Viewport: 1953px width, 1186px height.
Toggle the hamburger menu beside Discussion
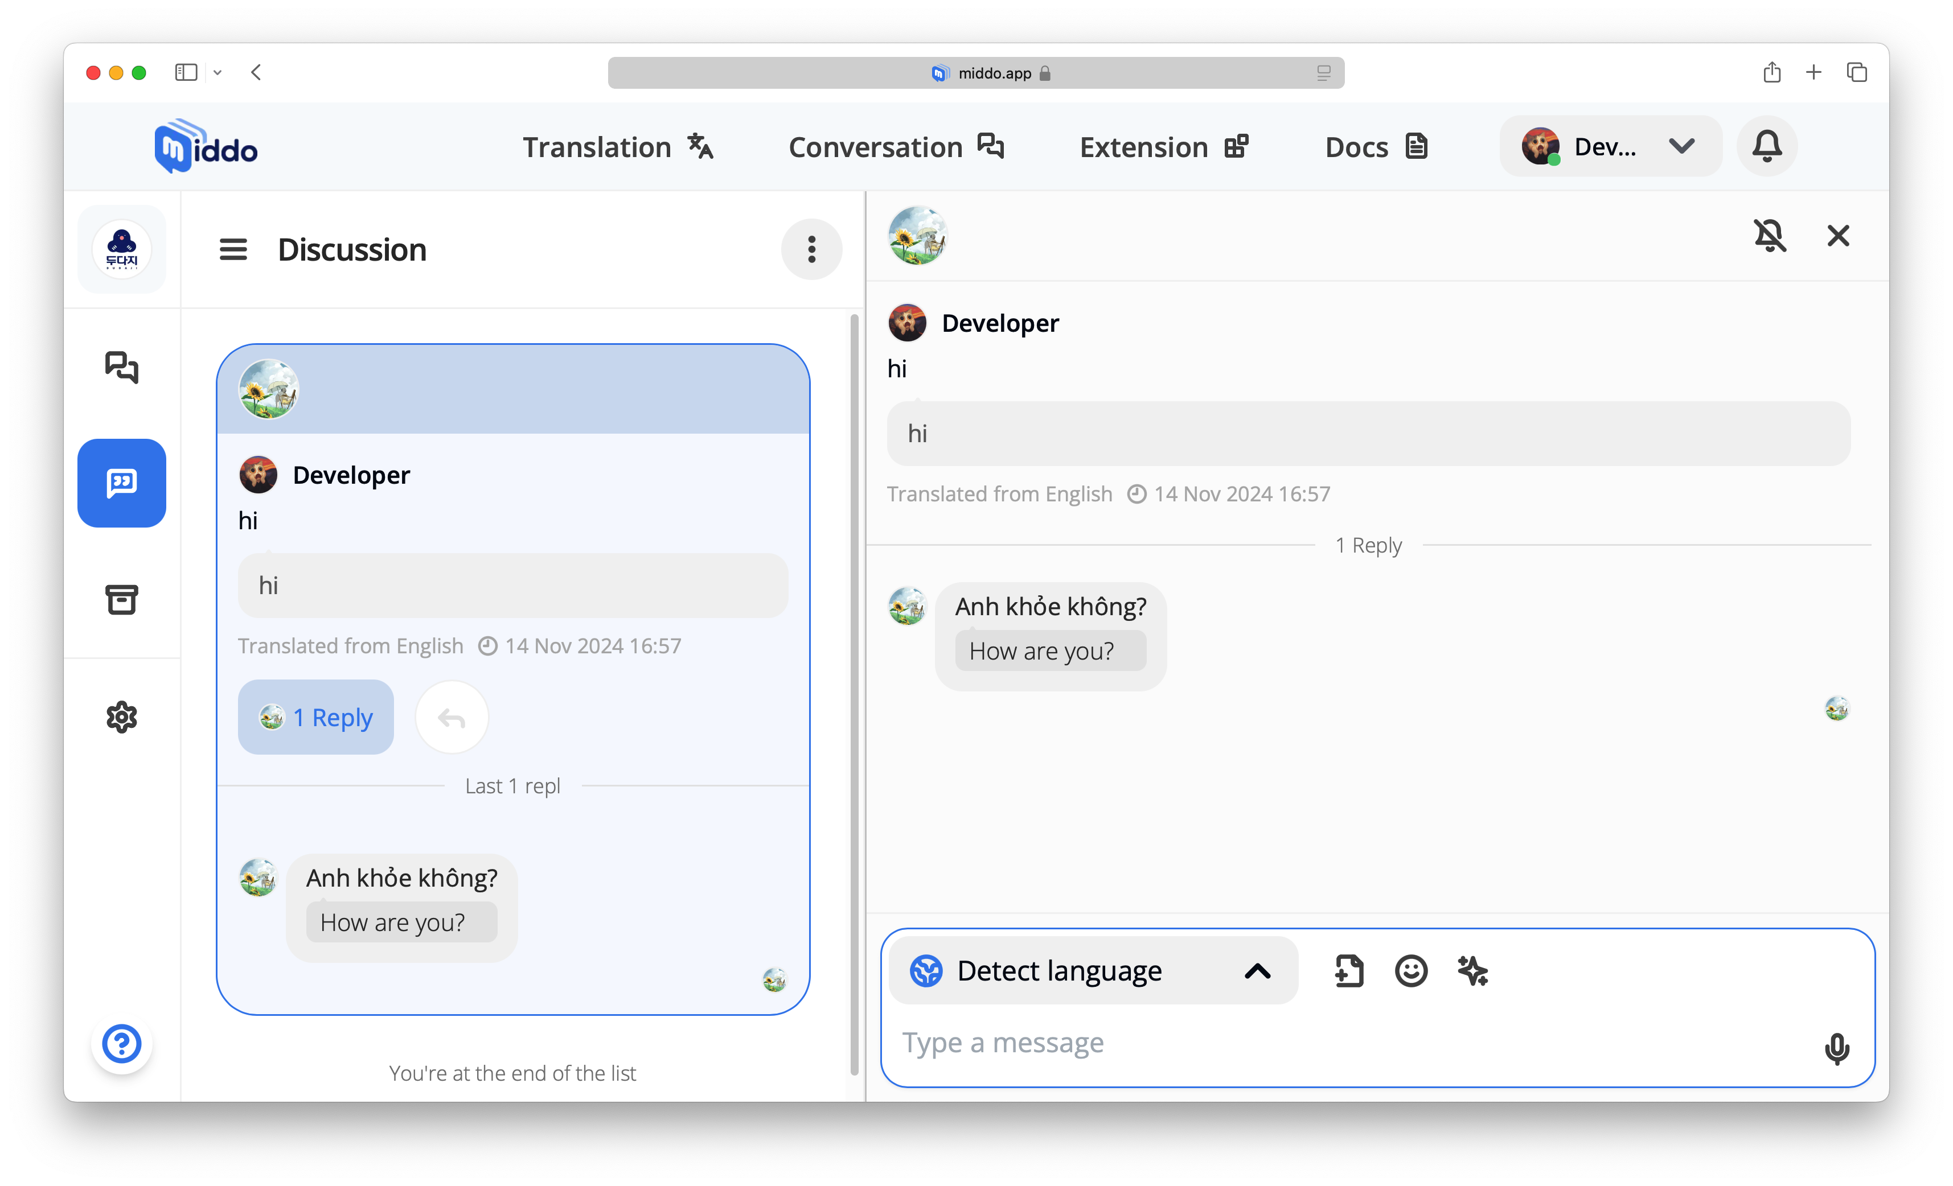(x=233, y=250)
